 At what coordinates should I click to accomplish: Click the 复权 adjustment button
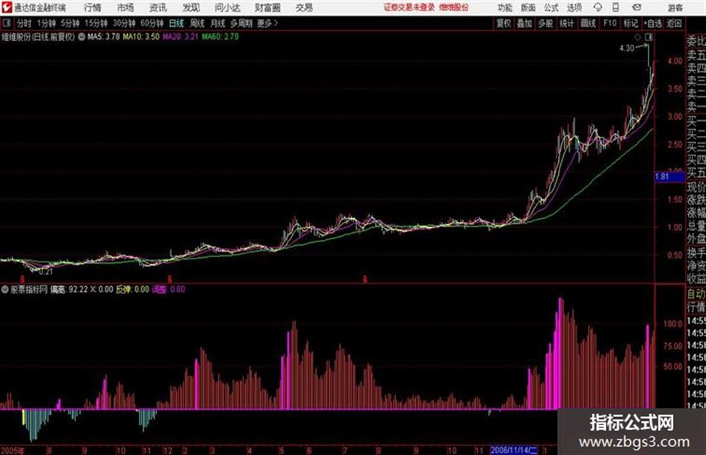tap(504, 23)
